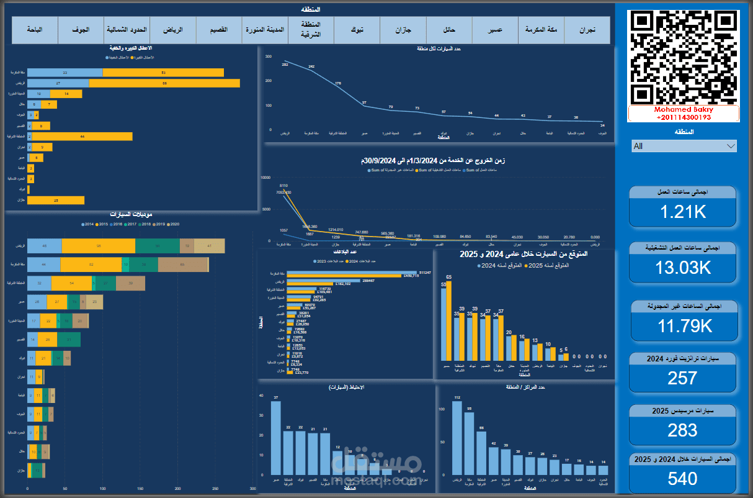The height and width of the screenshot is (498, 753).
Task: Toggle the 2017 legend in car models chart
Action: click(131, 224)
